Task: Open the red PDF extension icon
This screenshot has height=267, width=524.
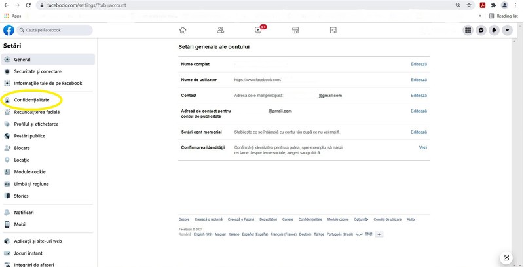Action: point(483,5)
